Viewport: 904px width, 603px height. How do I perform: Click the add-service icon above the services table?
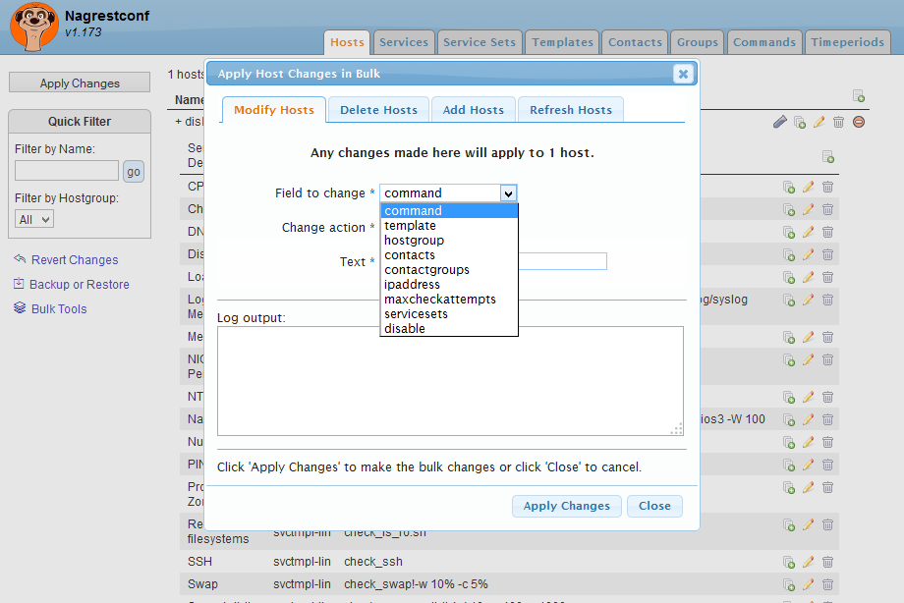click(828, 156)
